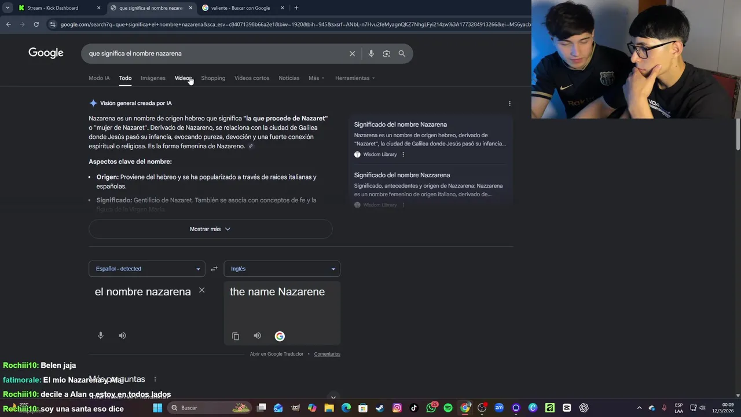Screen dimensions: 741x417
Task: Select the Noticias results tab
Action: (289, 78)
